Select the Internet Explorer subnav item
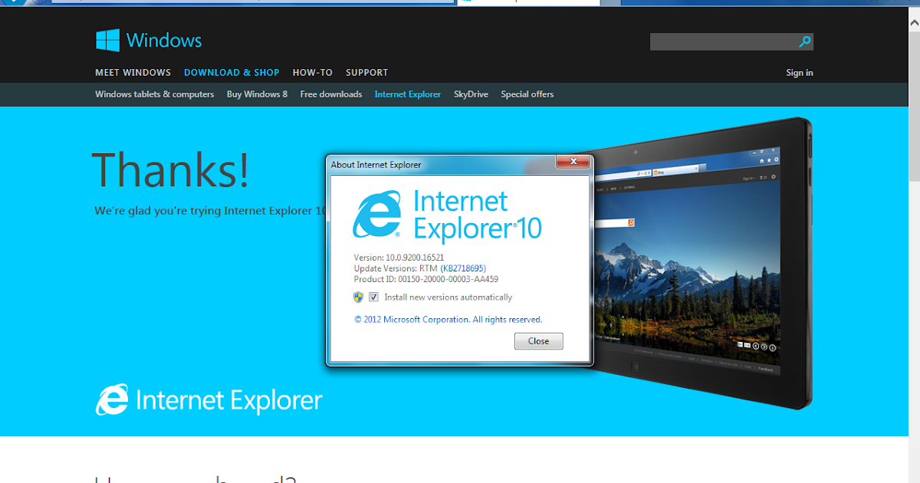The image size is (920, 483). click(x=408, y=94)
